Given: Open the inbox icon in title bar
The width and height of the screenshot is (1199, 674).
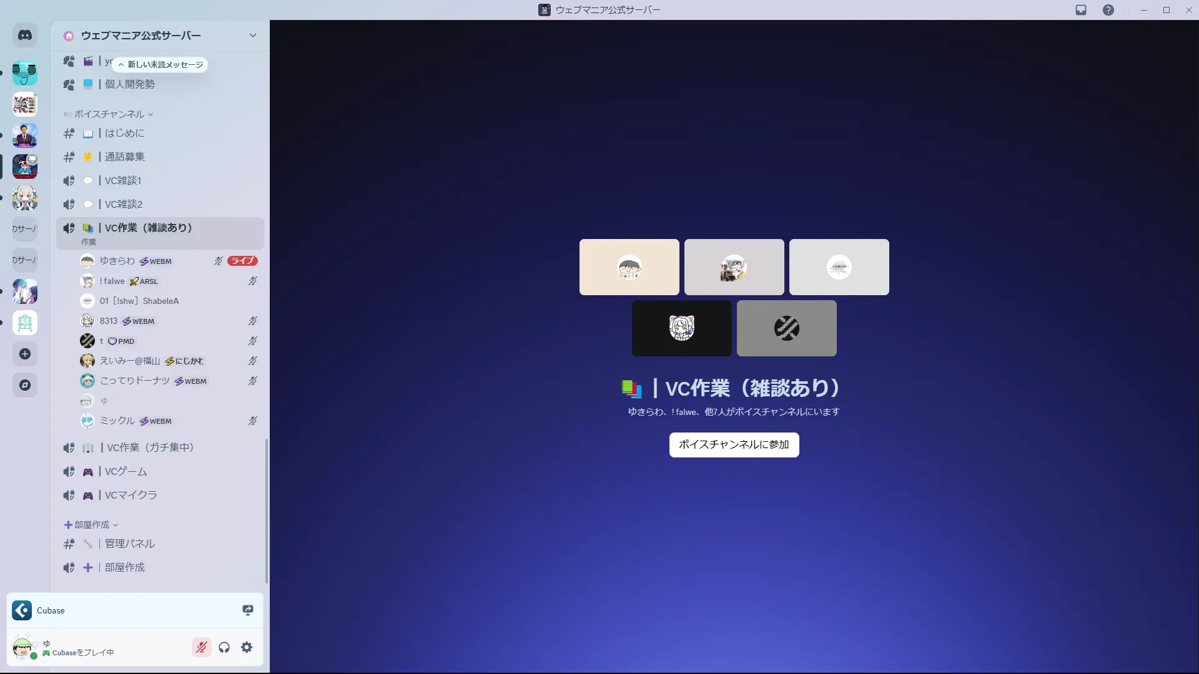Looking at the screenshot, I should 1081,10.
